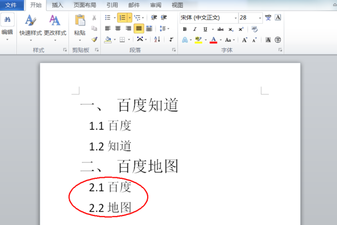
Task: Click the character border A icon
Action: [x=278, y=17]
